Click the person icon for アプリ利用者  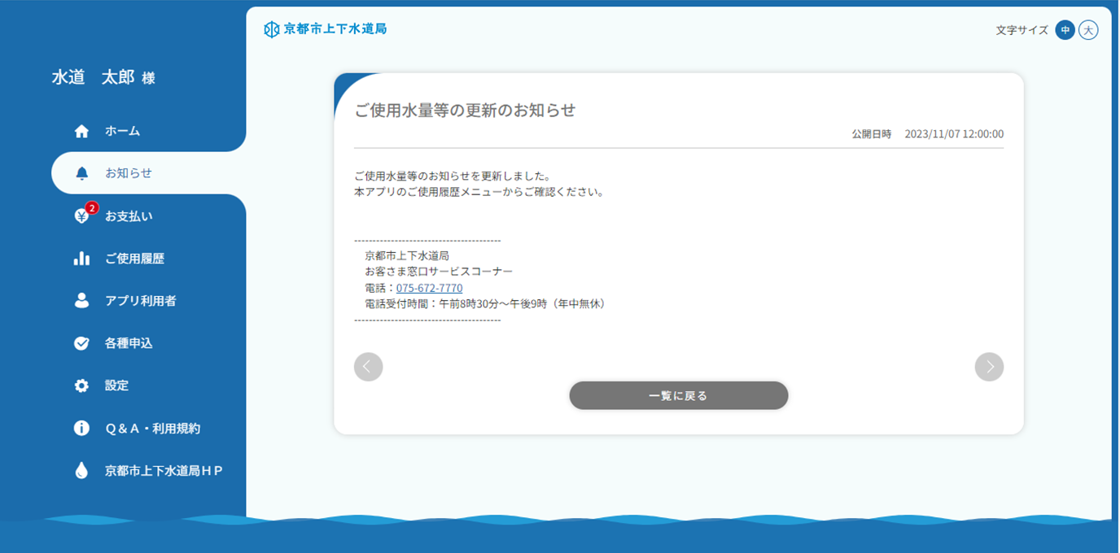coord(81,301)
